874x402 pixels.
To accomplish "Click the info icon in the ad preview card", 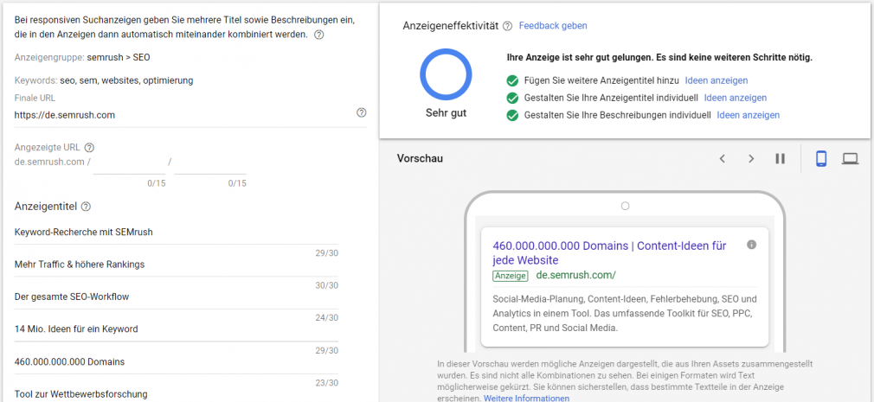I will tap(751, 245).
